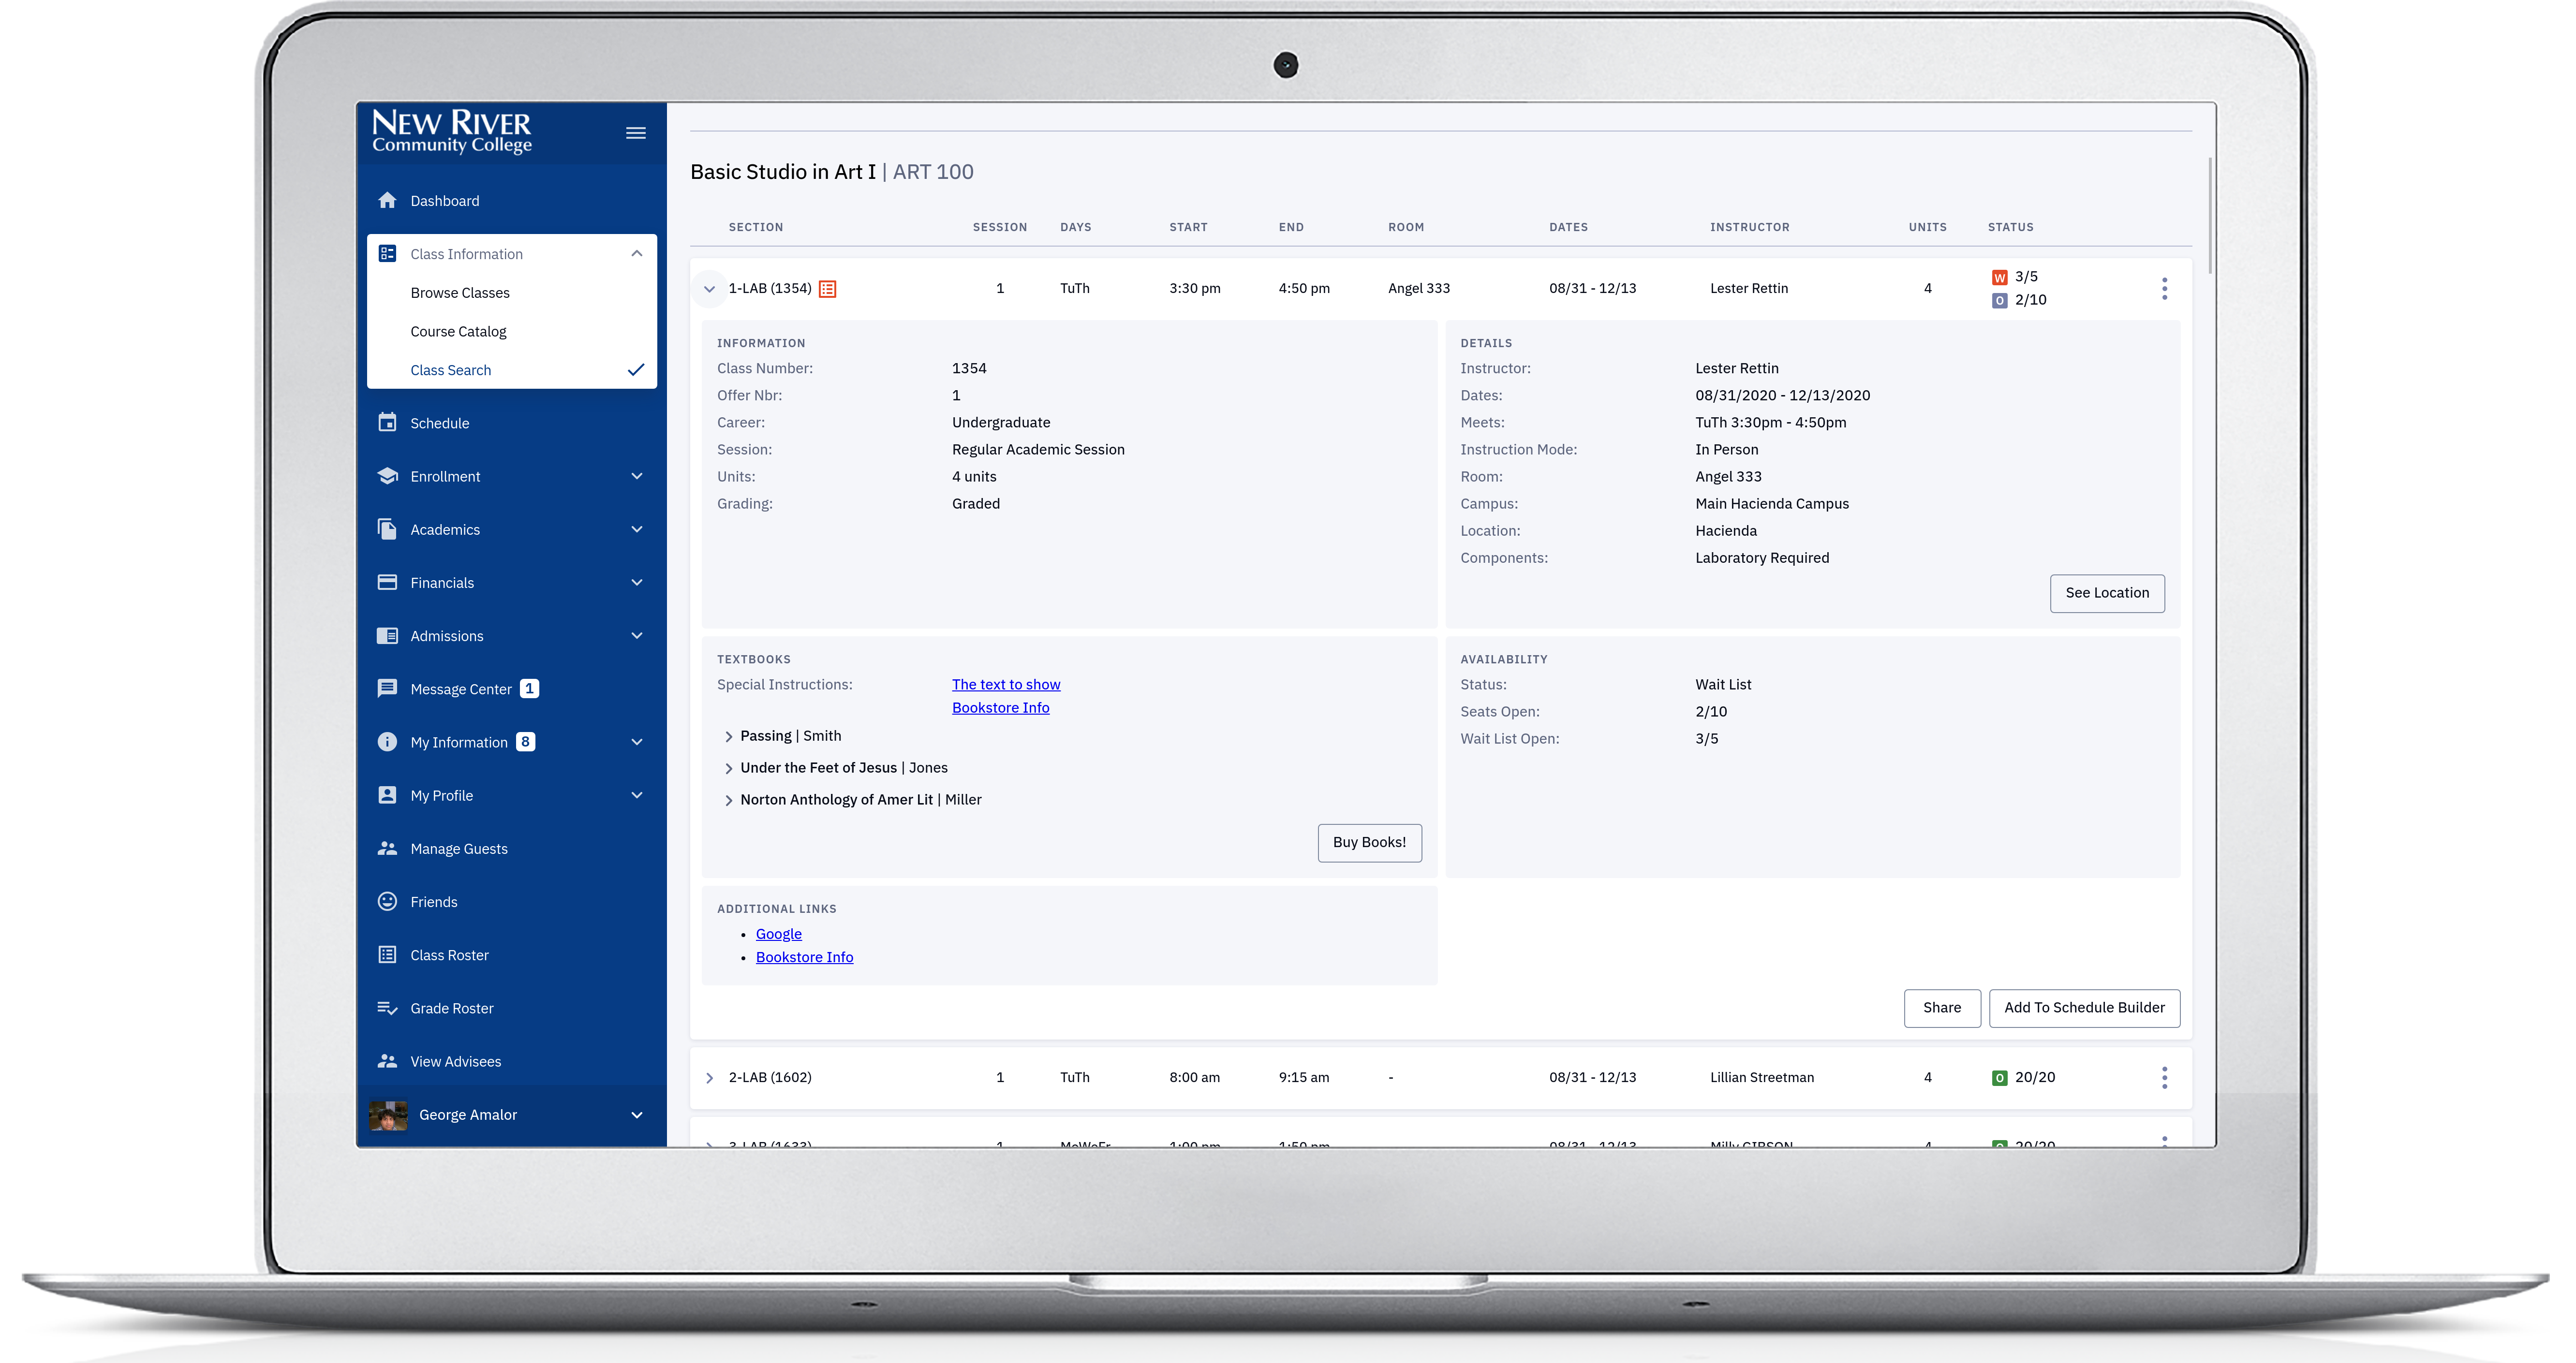Click the green O badge next to 20/20
Viewport: 2576px width, 1363px height.
[1999, 1078]
